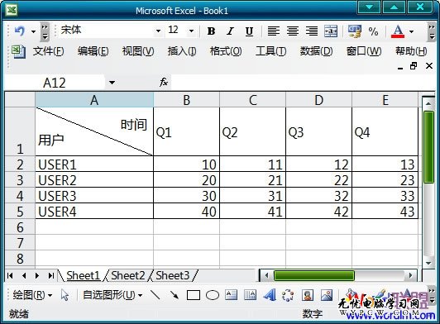
Task: Insert a Vertical Text Box
Action: pyautogui.click(x=250, y=295)
